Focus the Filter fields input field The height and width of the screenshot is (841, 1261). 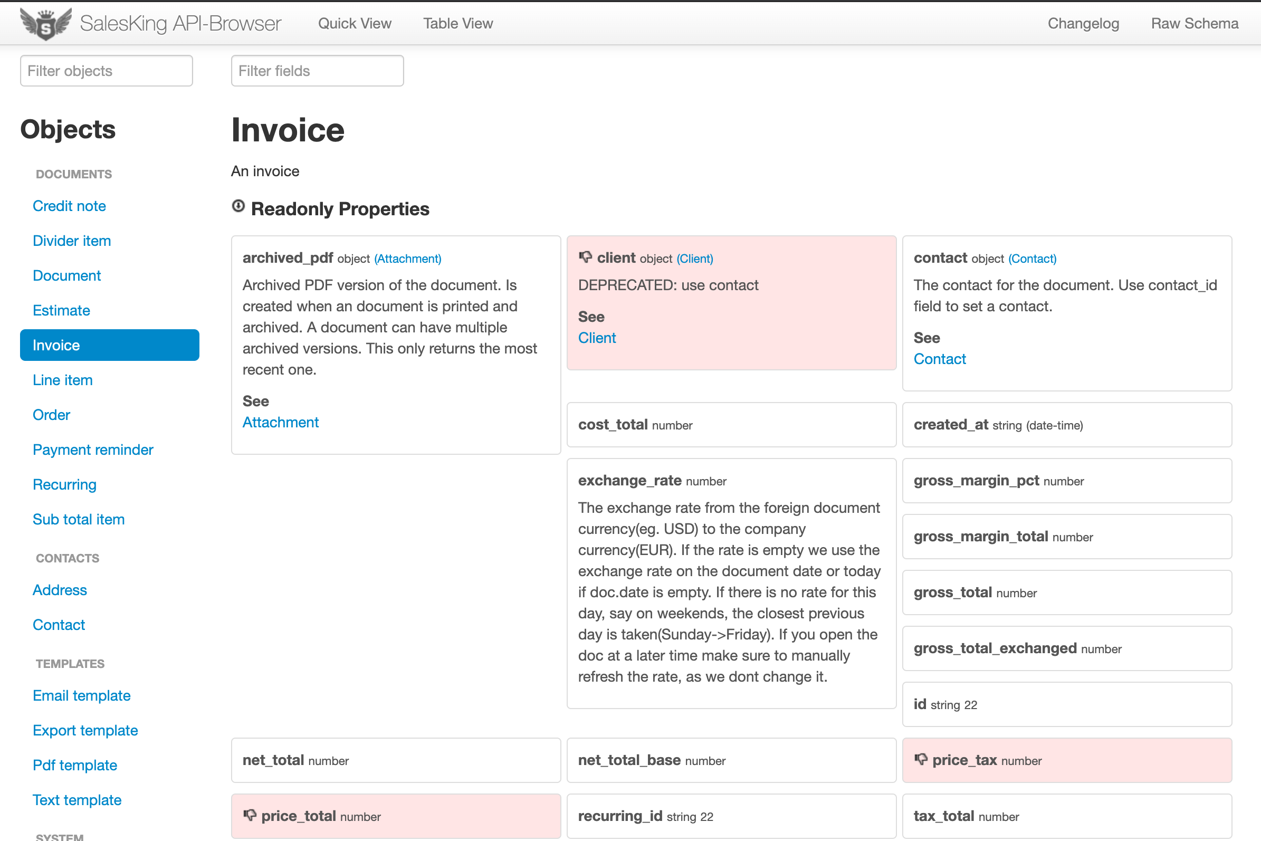tap(317, 71)
